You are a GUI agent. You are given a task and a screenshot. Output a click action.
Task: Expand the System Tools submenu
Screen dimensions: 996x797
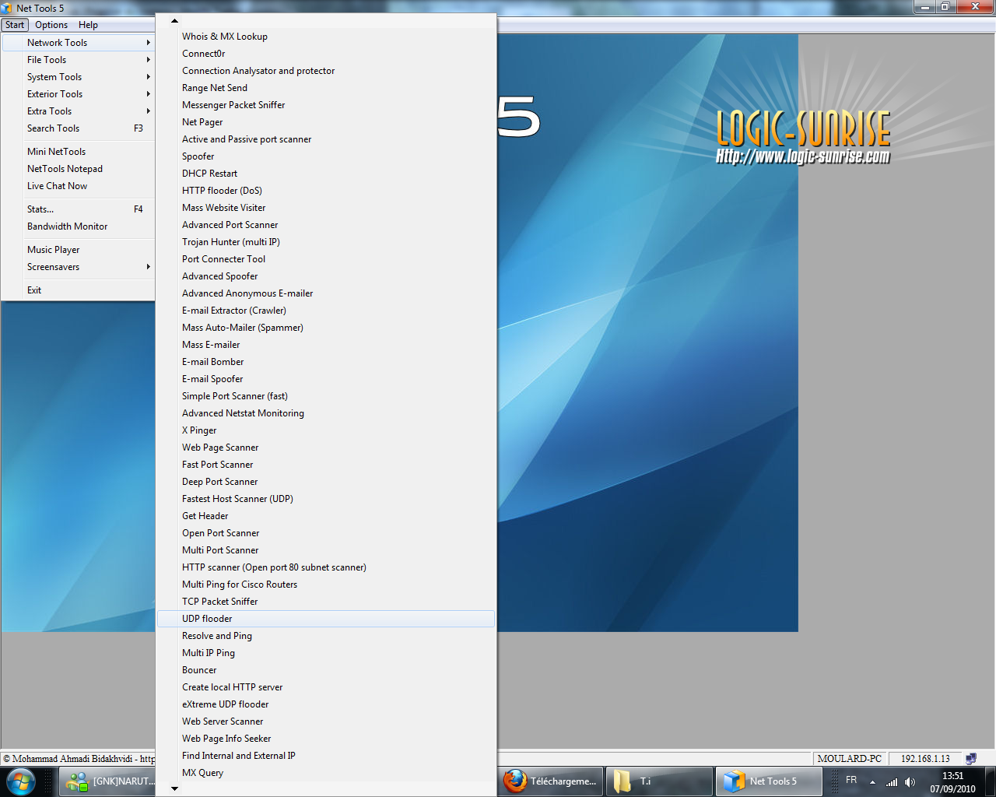pyautogui.click(x=78, y=77)
